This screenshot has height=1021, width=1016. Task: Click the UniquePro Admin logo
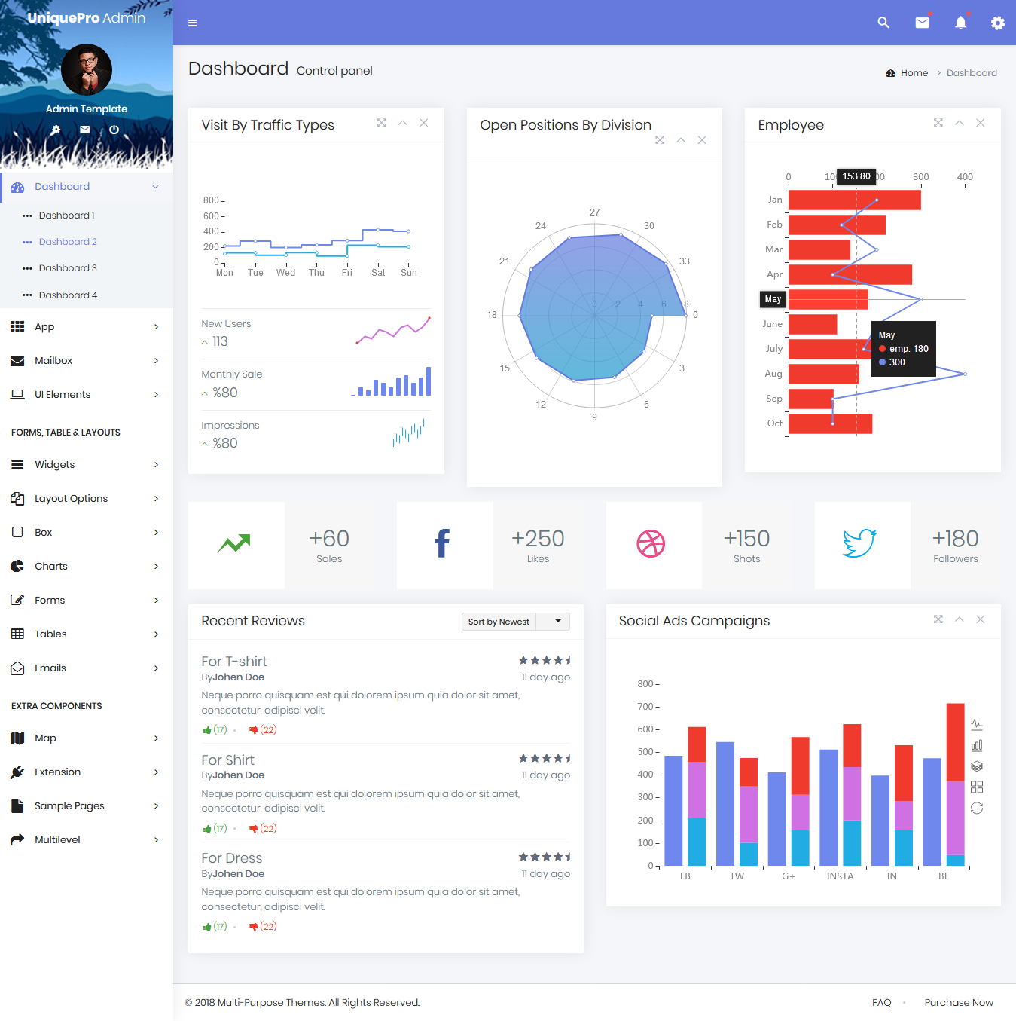[x=87, y=17]
